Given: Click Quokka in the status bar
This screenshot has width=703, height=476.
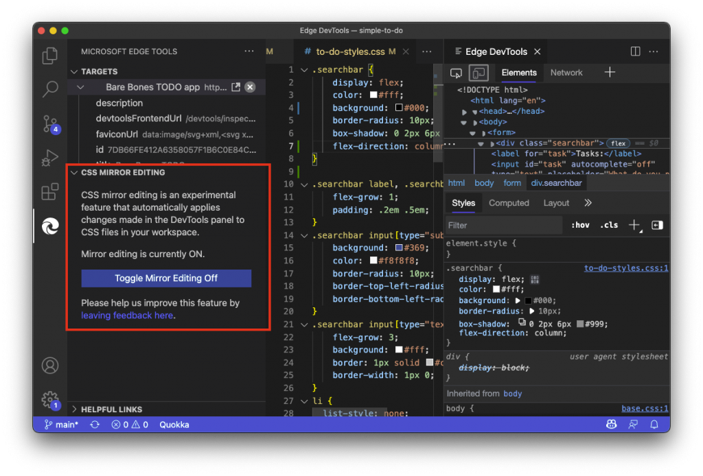Looking at the screenshot, I should pyautogui.click(x=174, y=425).
